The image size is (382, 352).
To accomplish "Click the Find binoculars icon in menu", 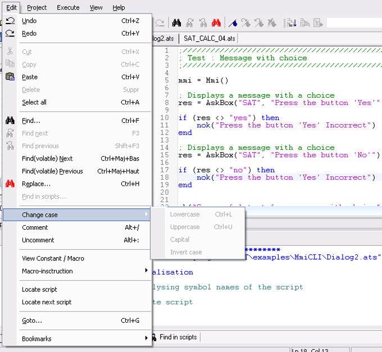I will (10, 121).
